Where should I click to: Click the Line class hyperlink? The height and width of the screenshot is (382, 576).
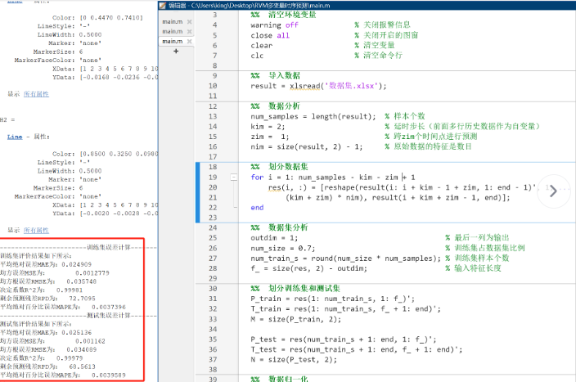[15, 137]
